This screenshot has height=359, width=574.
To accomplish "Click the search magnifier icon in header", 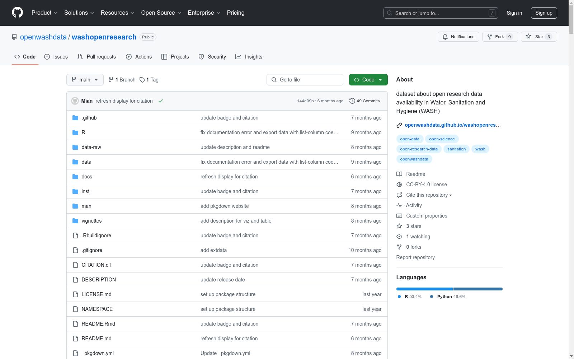I will click(x=390, y=13).
